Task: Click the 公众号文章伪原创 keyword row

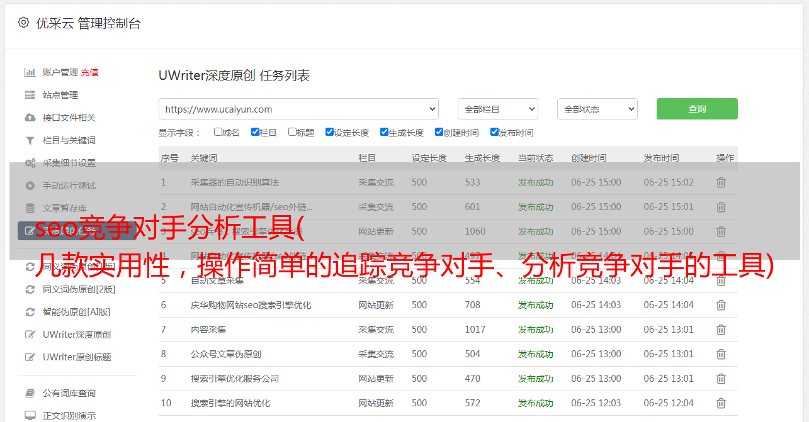Action: [x=226, y=354]
